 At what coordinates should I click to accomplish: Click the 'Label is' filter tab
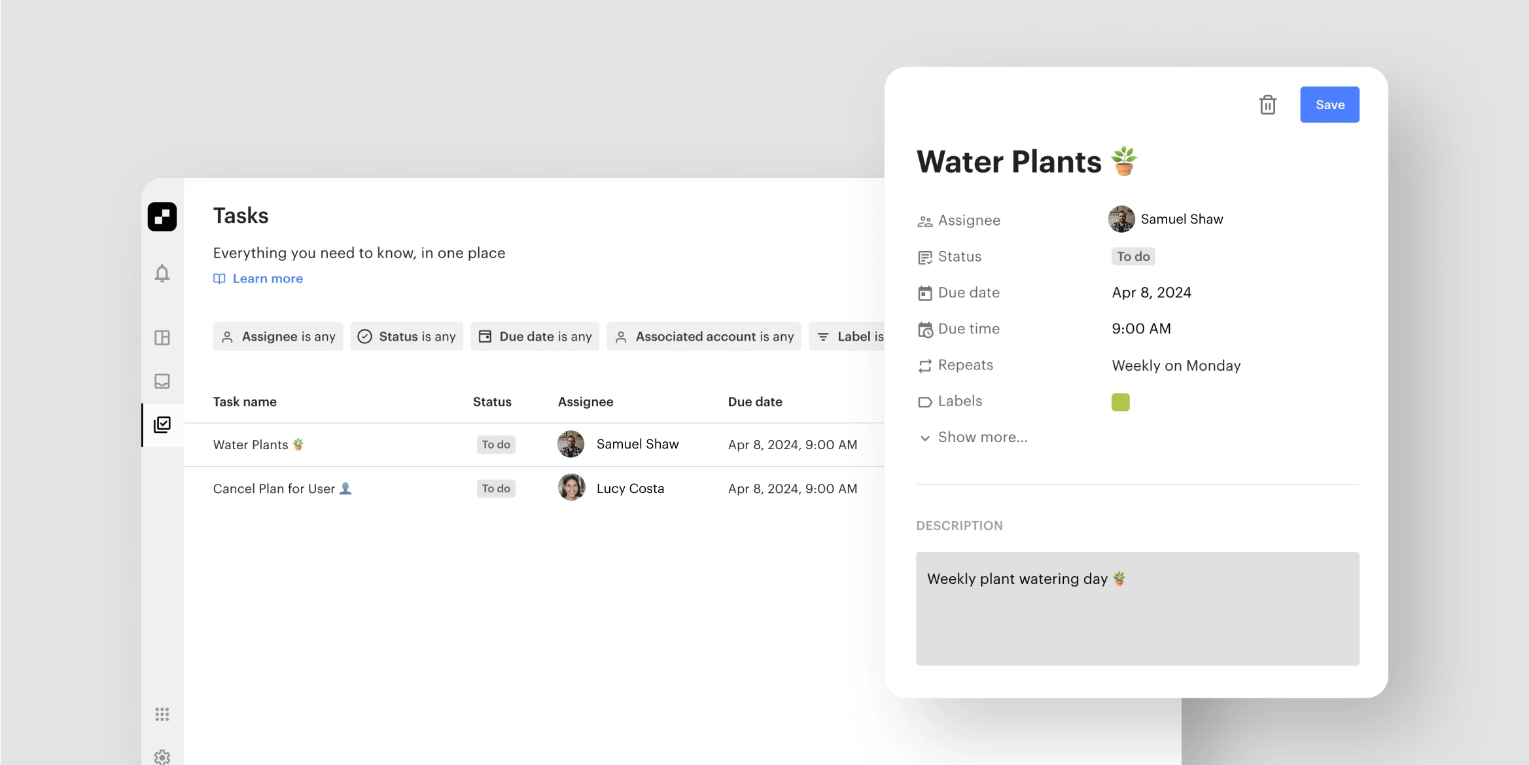[x=854, y=335]
